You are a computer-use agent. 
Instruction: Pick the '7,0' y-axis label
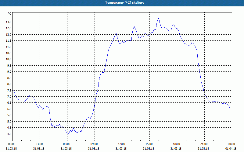point(9,96)
